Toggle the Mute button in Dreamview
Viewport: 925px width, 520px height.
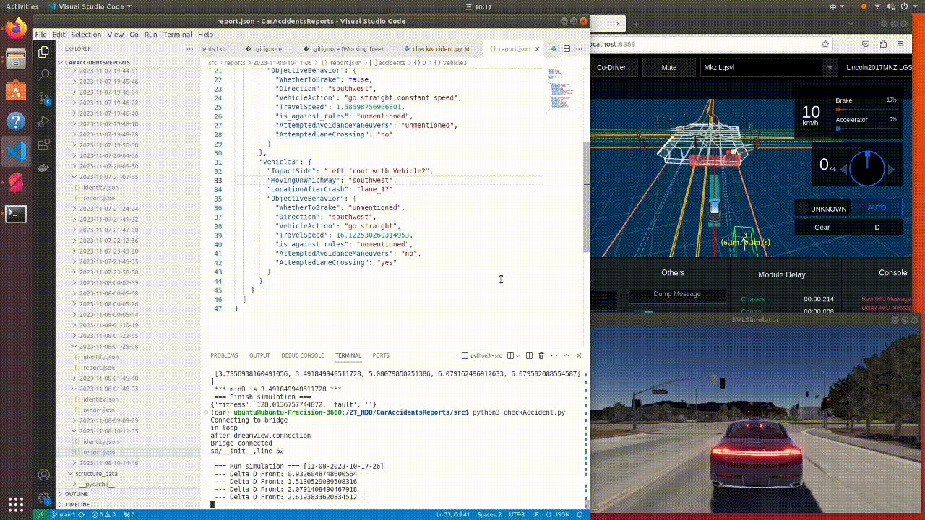669,67
